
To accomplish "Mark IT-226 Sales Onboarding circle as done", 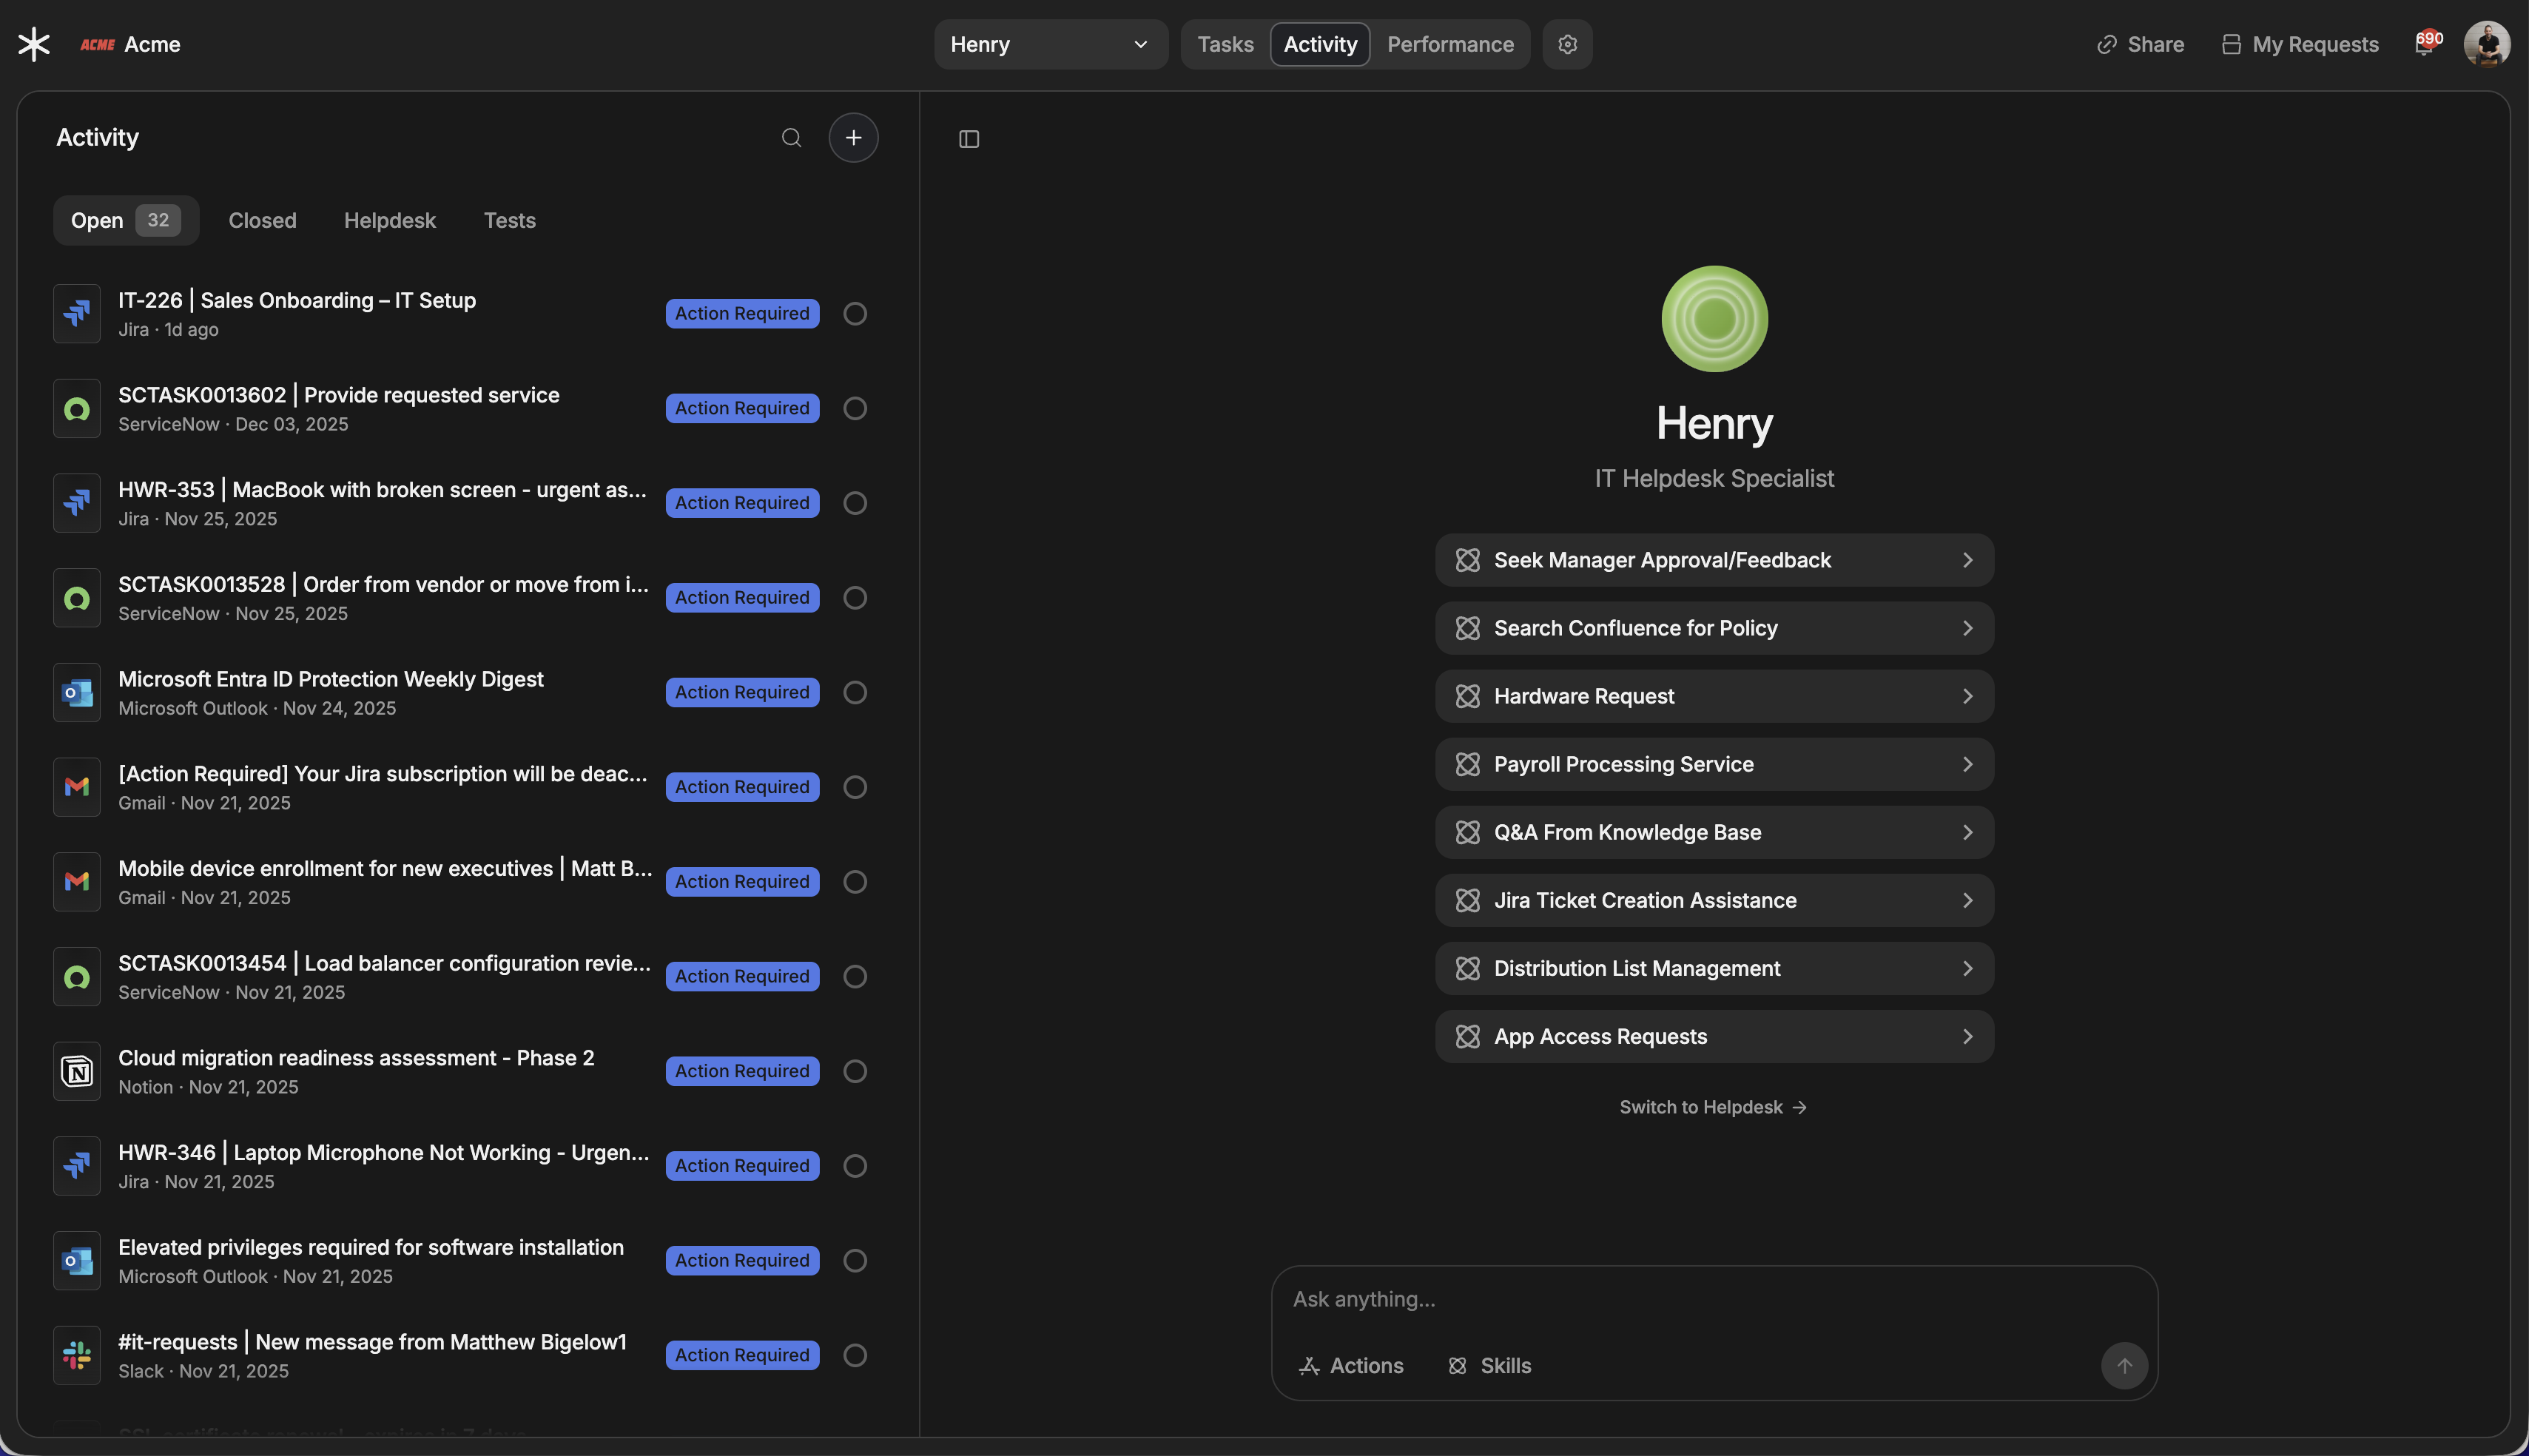I will [x=854, y=314].
